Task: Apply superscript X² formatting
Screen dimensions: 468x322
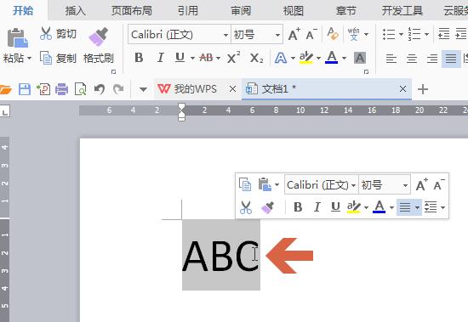Action: (x=233, y=58)
